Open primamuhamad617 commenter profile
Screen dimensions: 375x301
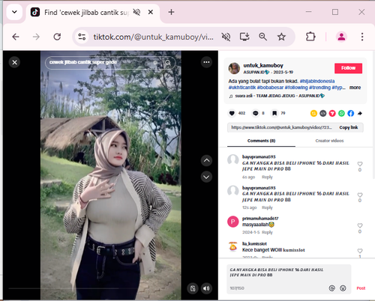click(260, 219)
